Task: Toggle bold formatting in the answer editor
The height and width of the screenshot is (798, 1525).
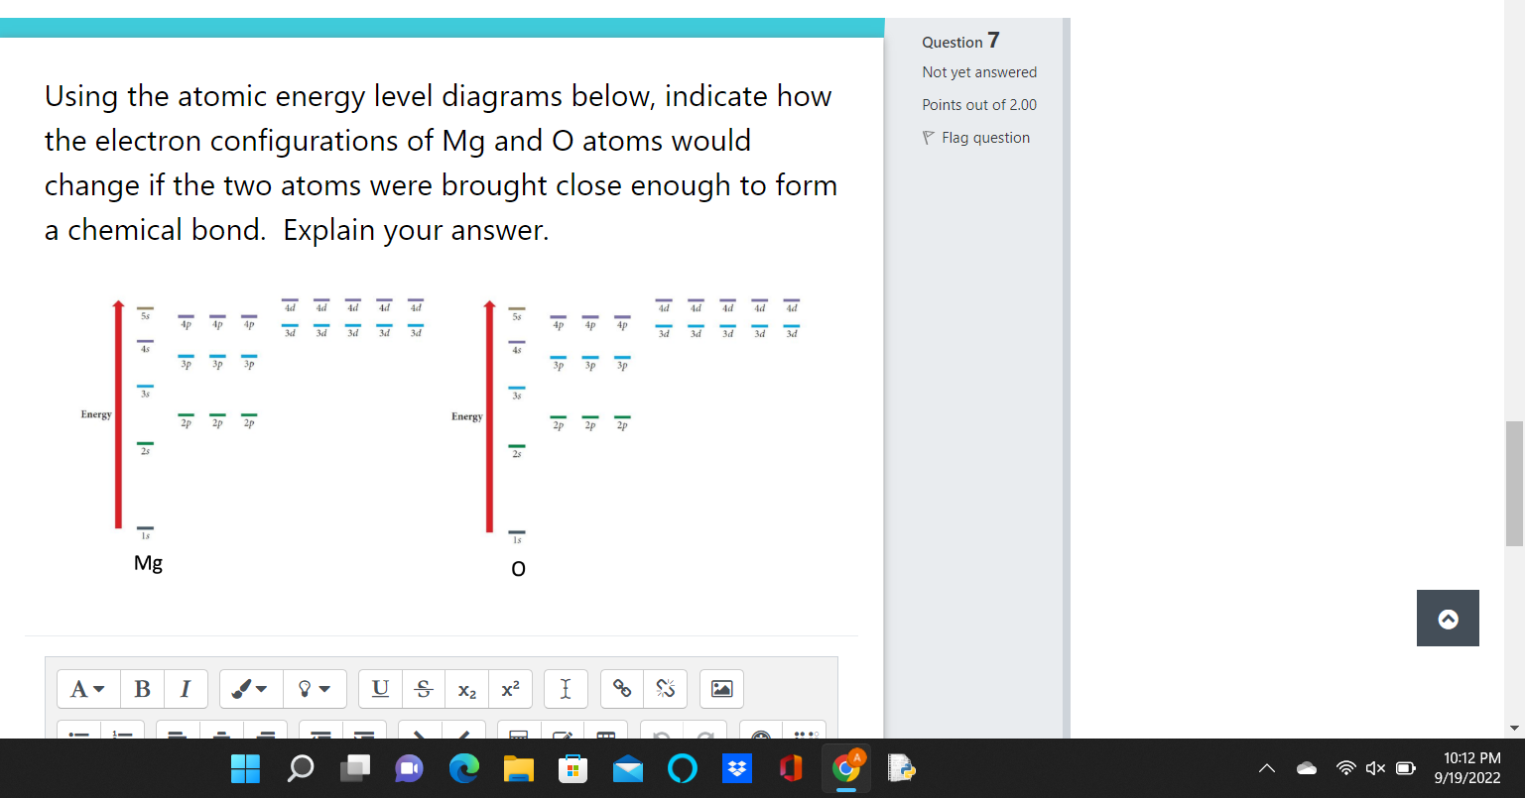Action: pyautogui.click(x=142, y=689)
